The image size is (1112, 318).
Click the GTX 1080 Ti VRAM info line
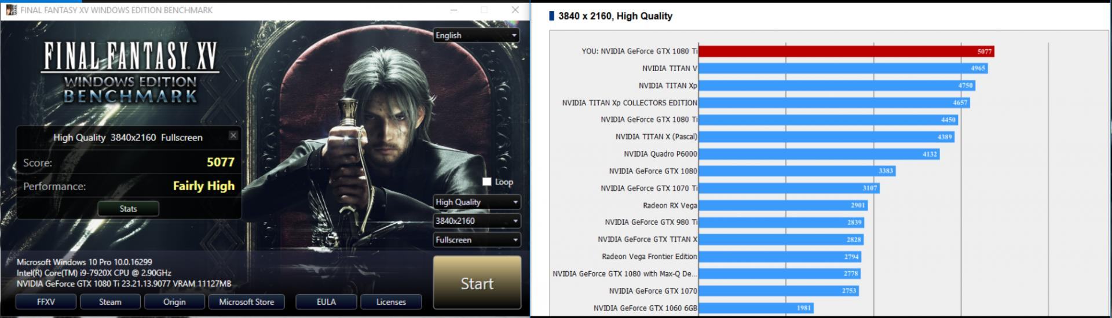(124, 283)
